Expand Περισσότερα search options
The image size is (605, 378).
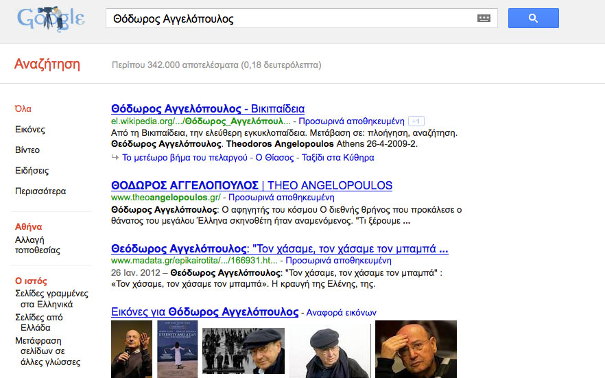[x=40, y=191]
